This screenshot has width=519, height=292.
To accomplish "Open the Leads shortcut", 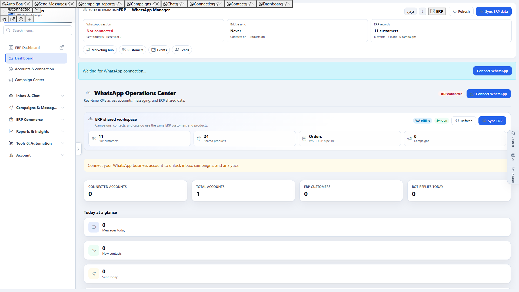I will (182, 50).
